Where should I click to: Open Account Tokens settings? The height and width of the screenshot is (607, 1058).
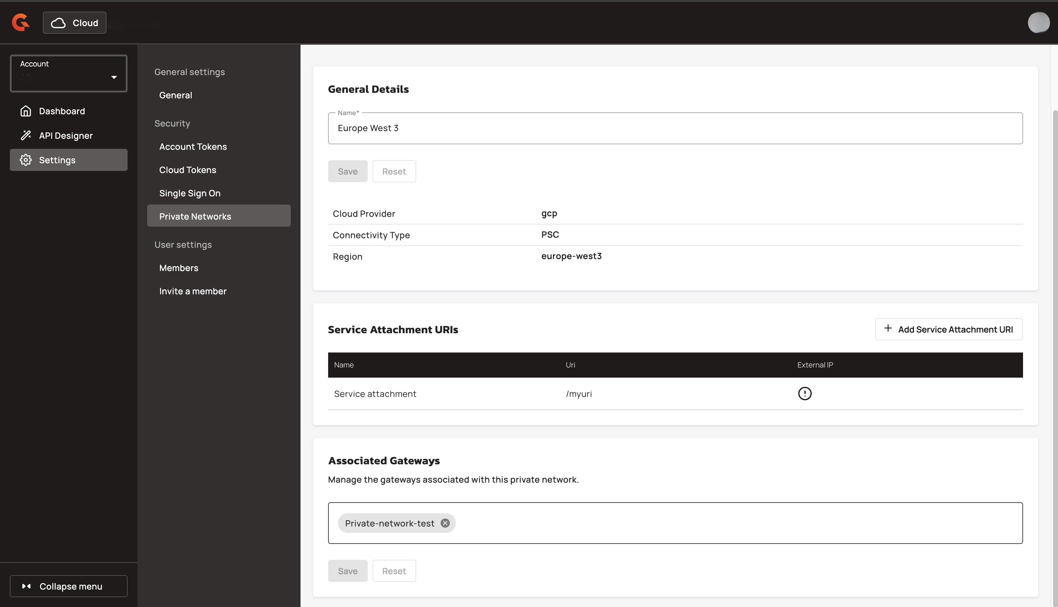point(193,147)
